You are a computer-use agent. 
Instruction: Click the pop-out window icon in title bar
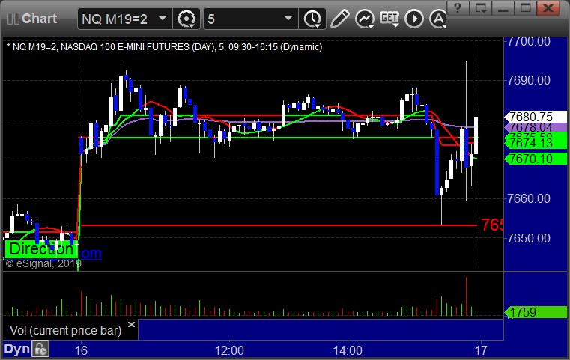(480, 8)
